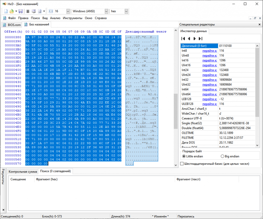This screenshot has height=219, width=263.
Task: Open disk image icon in toolbar
Action: pos(40,11)
